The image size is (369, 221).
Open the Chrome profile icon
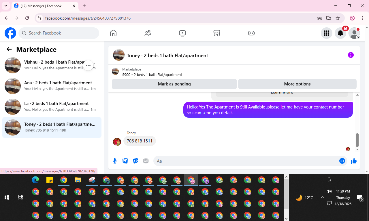352,18
